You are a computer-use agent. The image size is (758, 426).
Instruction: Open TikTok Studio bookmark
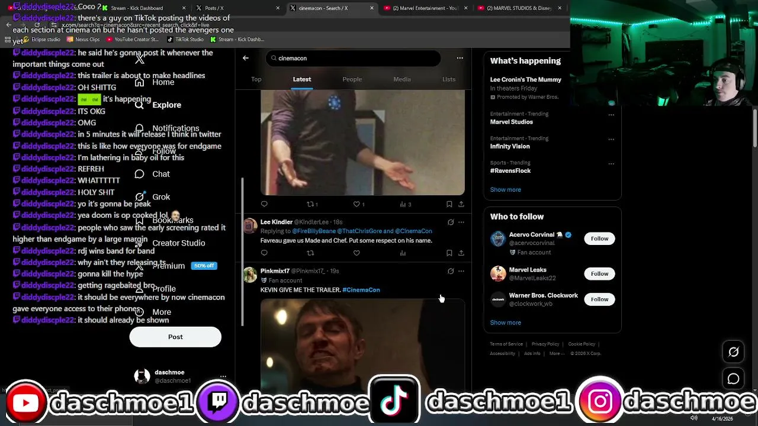(x=185, y=40)
